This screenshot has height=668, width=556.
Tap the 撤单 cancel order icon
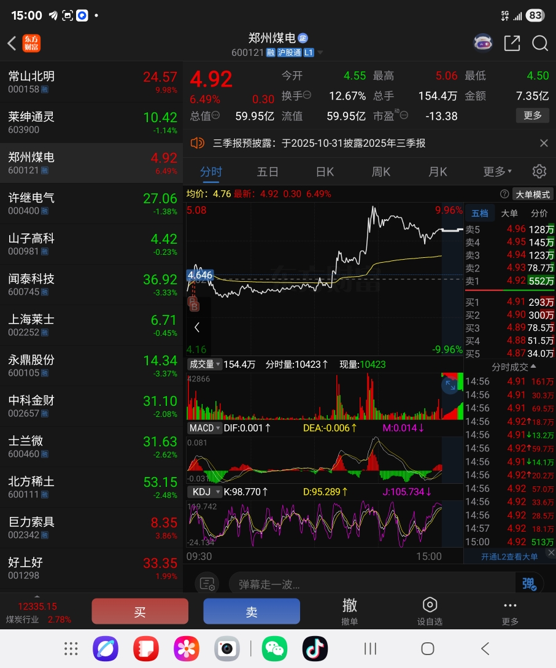pyautogui.click(x=350, y=612)
